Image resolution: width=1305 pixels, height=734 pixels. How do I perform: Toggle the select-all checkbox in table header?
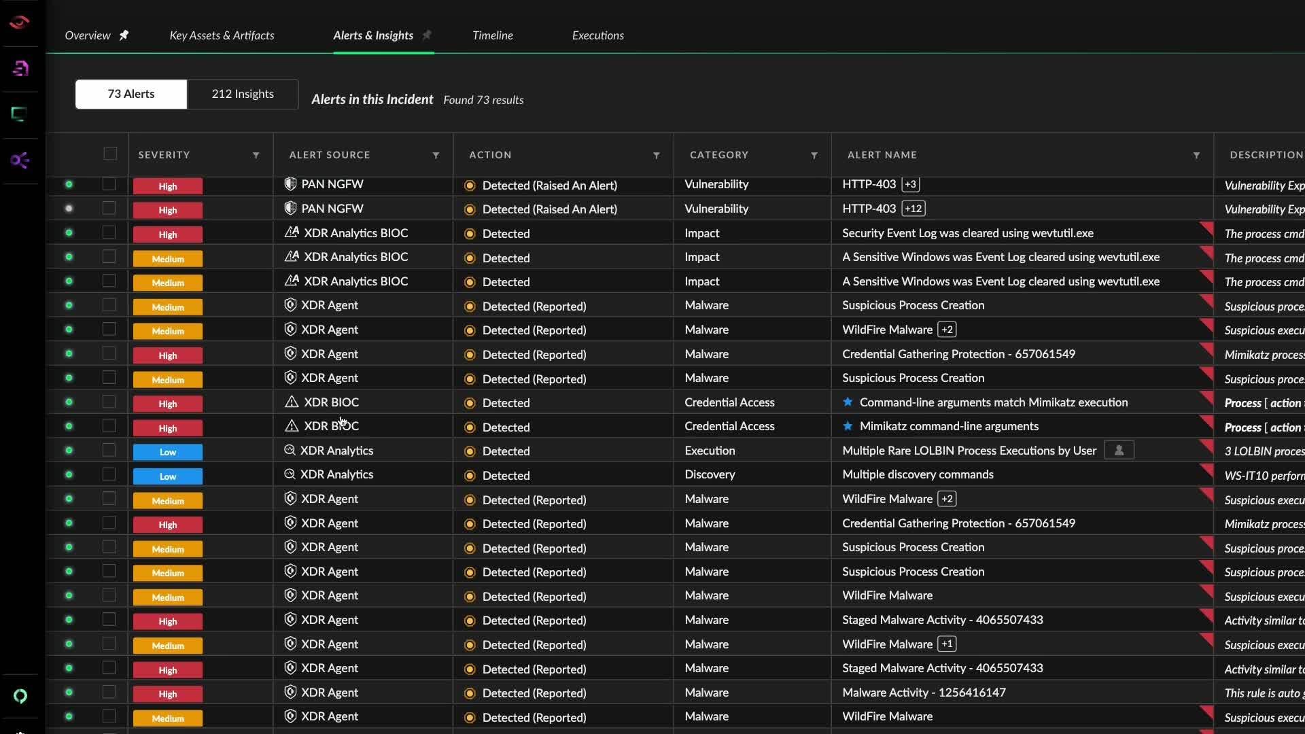(x=110, y=154)
